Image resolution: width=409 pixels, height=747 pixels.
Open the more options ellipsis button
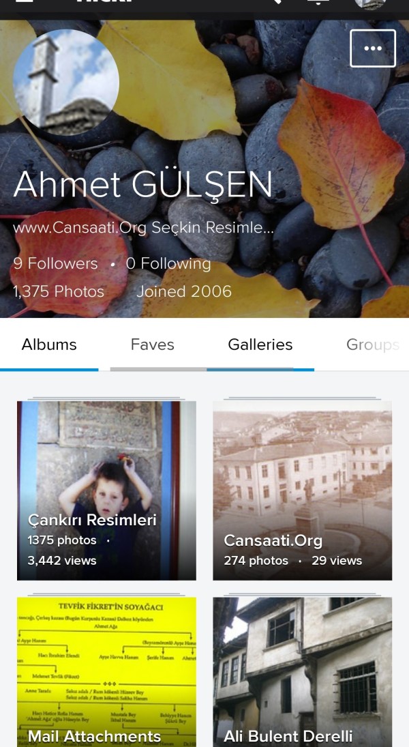point(373,48)
